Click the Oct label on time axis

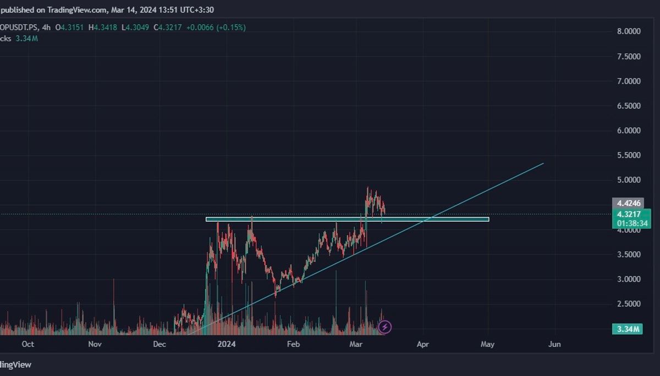point(28,344)
